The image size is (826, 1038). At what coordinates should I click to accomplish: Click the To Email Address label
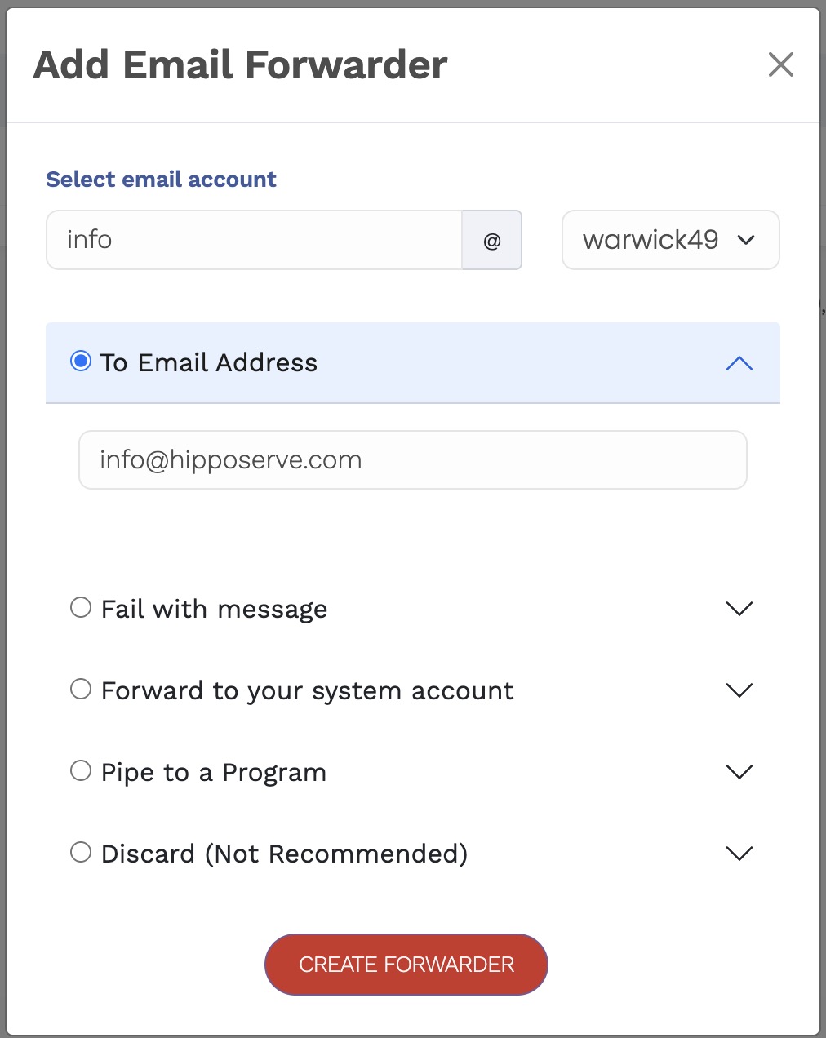point(209,362)
